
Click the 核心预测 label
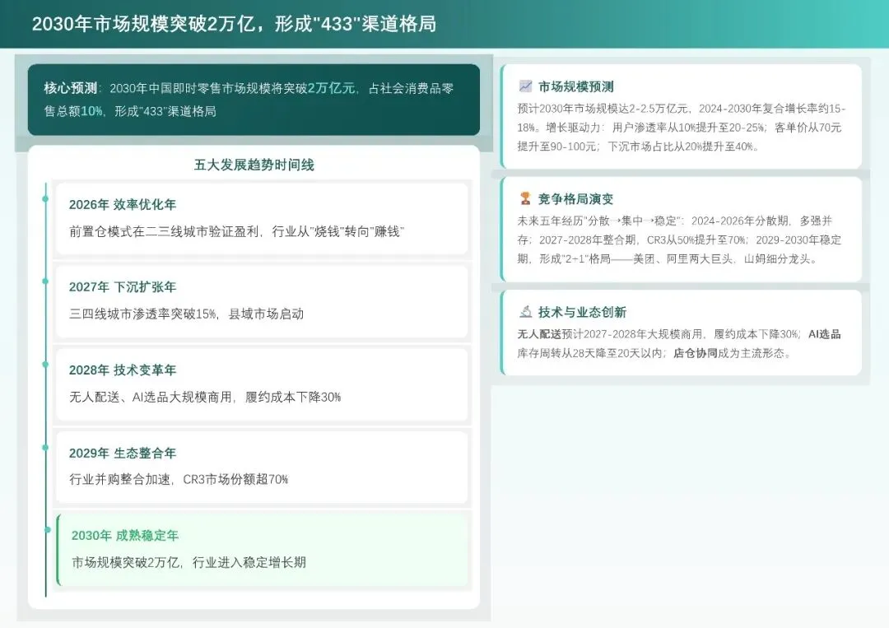71,88
